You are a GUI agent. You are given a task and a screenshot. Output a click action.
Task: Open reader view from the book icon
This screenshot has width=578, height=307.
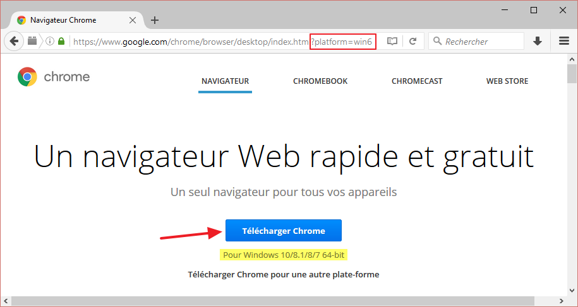(392, 41)
